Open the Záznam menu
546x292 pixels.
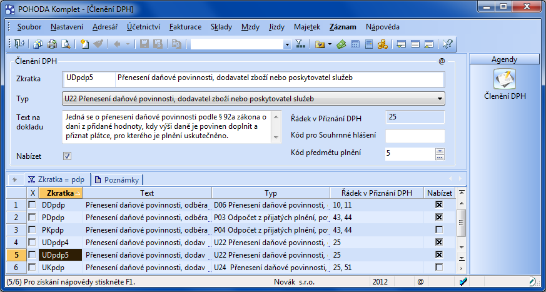[343, 27]
